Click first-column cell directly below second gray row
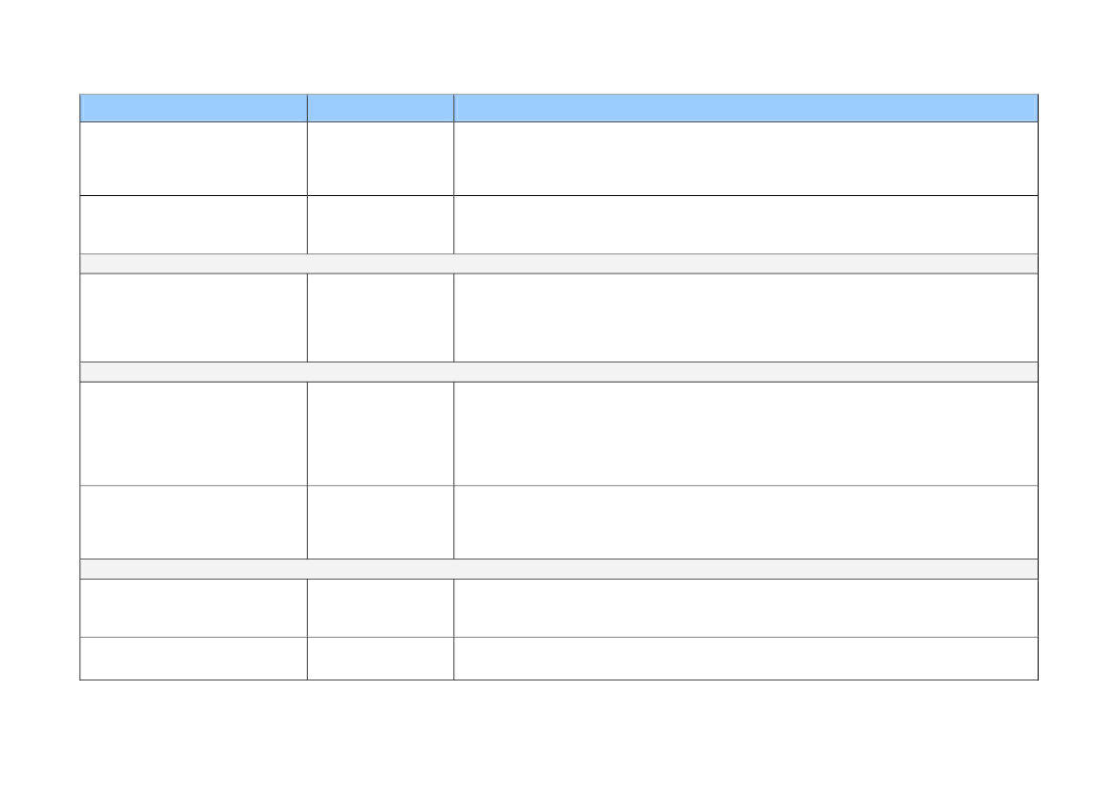The height and width of the screenshot is (790, 1118). [193, 434]
